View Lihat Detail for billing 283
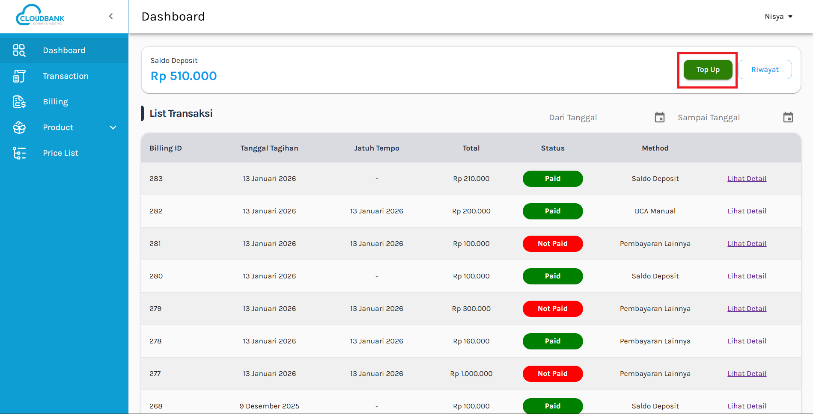The height and width of the screenshot is (414, 813). pyautogui.click(x=747, y=179)
